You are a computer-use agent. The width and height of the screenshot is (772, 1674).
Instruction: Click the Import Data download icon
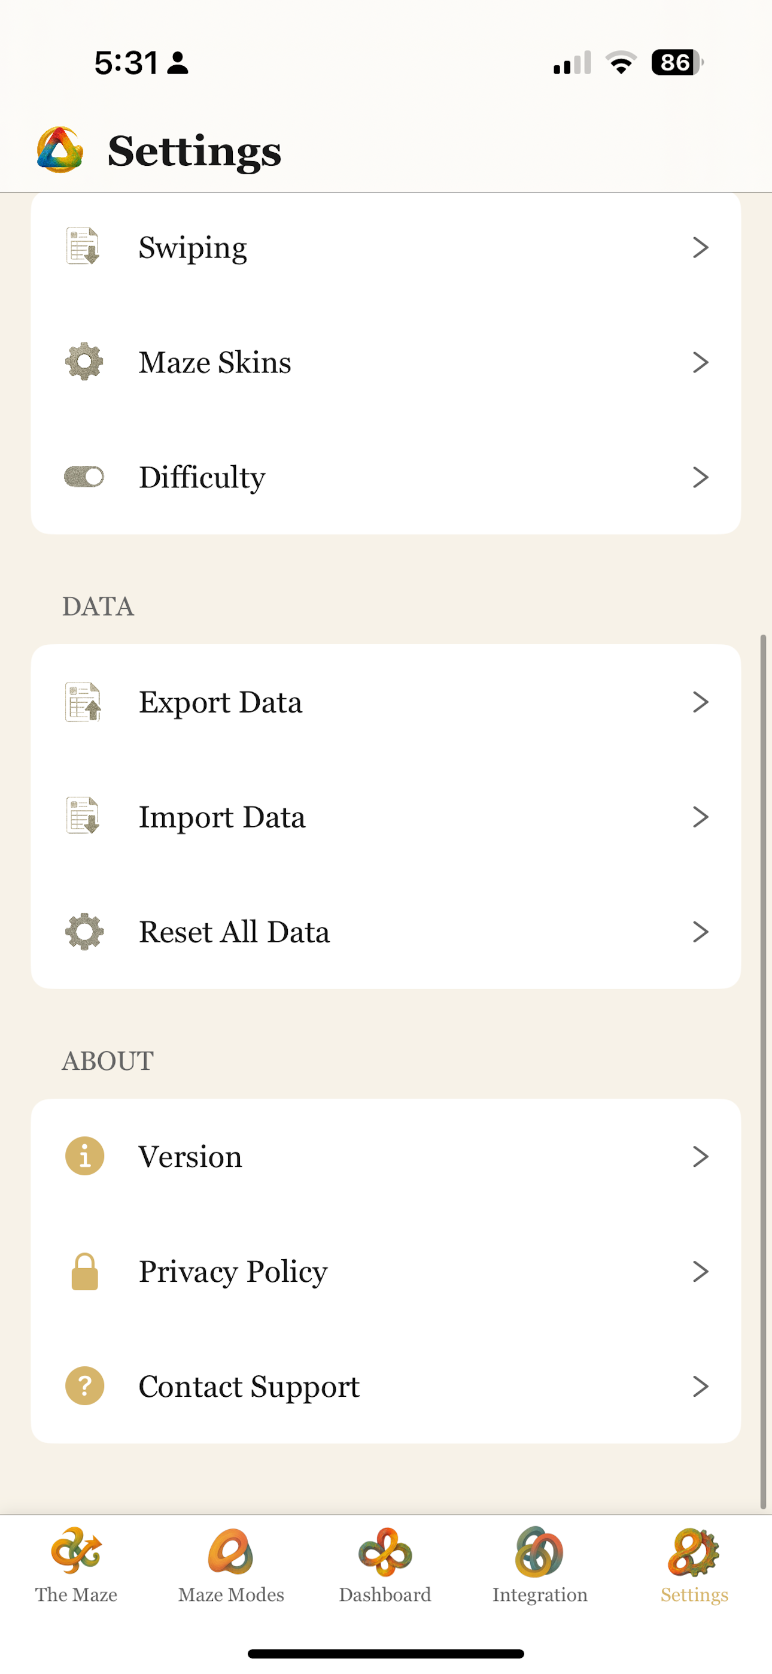[x=83, y=815]
